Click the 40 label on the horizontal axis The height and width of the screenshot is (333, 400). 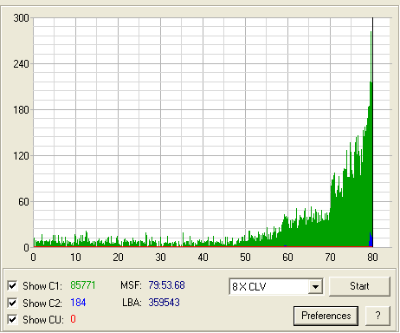(203, 258)
